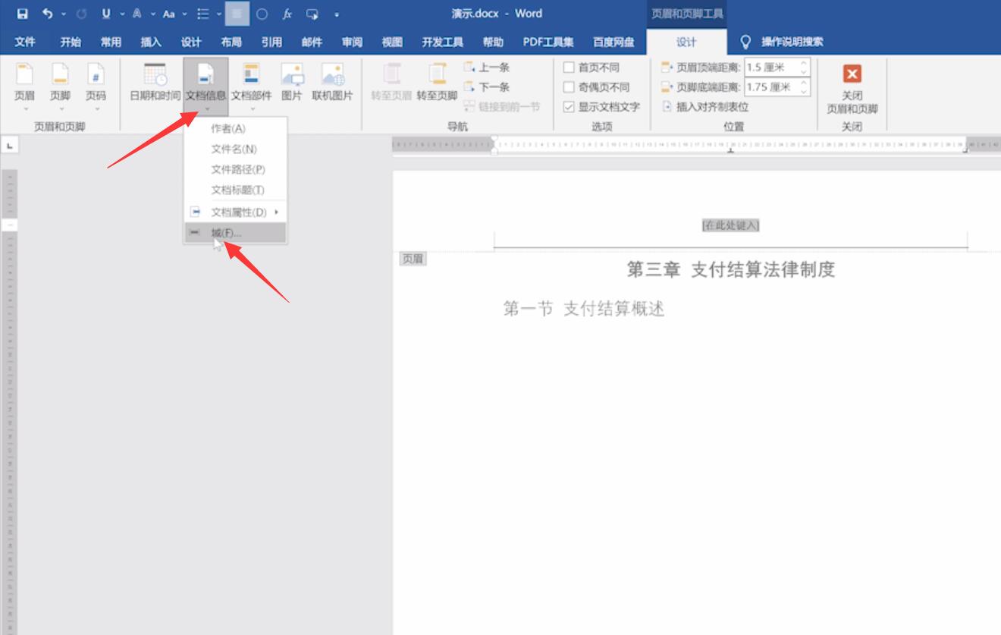The width and height of the screenshot is (1001, 635).
Task: Switch to the 帮助 (Help) tab
Action: click(x=493, y=42)
